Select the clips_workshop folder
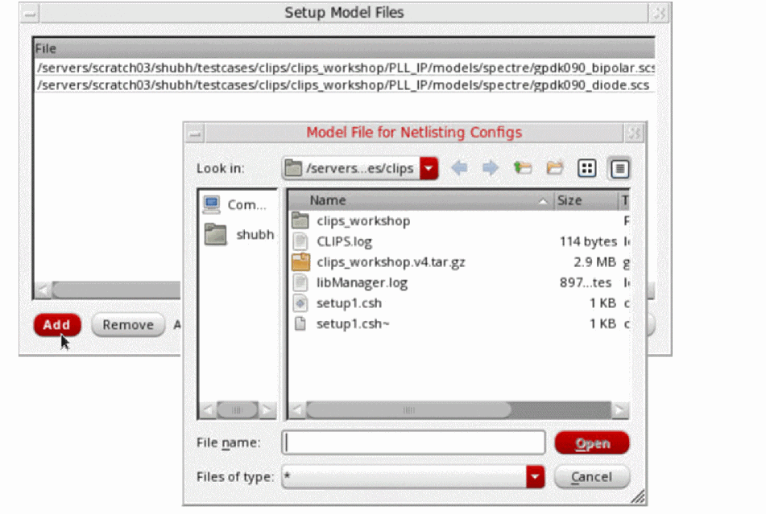The height and width of the screenshot is (514, 766). 363,221
